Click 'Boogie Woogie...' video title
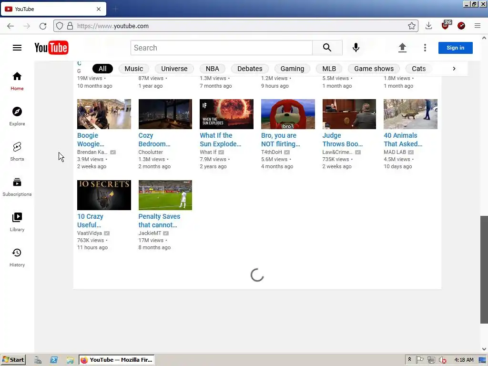Image resolution: width=488 pixels, height=366 pixels. click(x=91, y=140)
